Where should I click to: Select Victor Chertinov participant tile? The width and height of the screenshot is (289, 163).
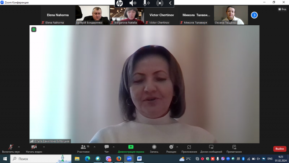(162, 15)
